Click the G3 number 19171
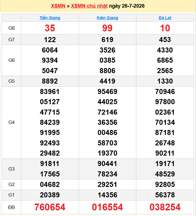Viewport: 196px width, 216px height. (x=165, y=164)
